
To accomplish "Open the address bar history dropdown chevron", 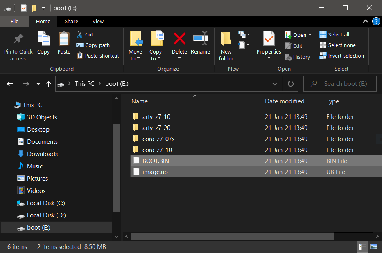I will point(275,84).
